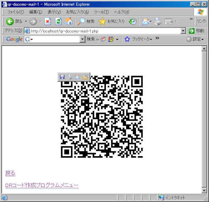Go to the Home page icon
This screenshot has width=209, height=202.
pos(69,21)
